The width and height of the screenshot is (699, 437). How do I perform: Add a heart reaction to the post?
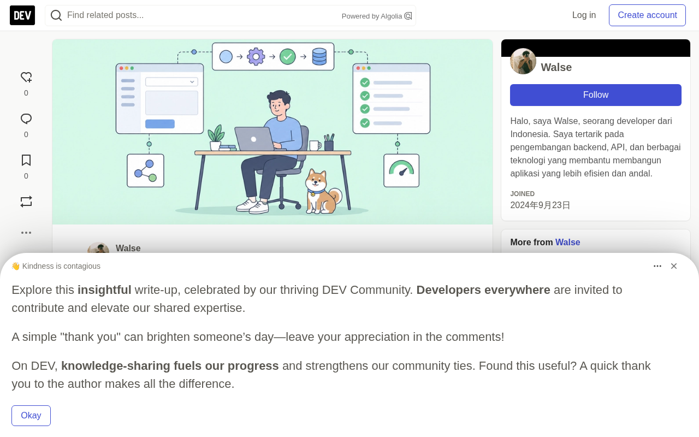(x=26, y=78)
